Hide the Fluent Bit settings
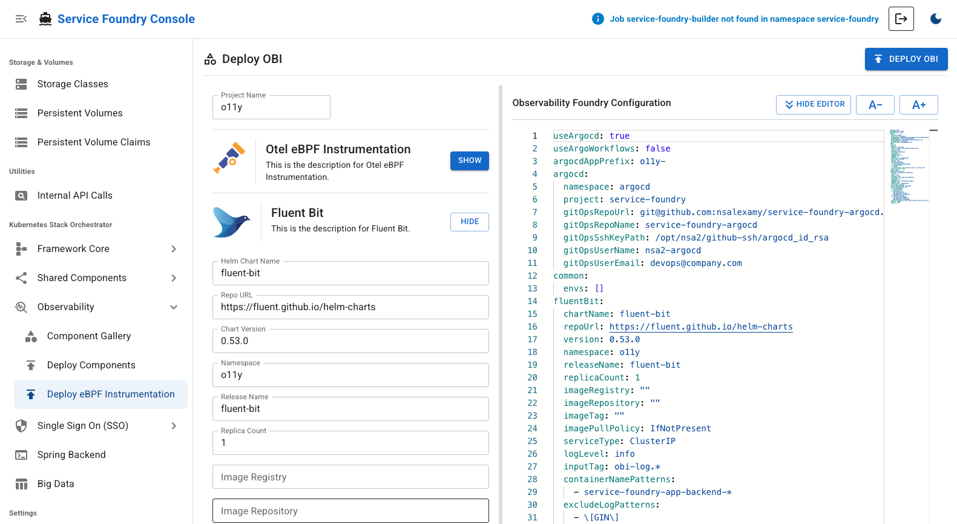This screenshot has width=957, height=524. tap(470, 222)
